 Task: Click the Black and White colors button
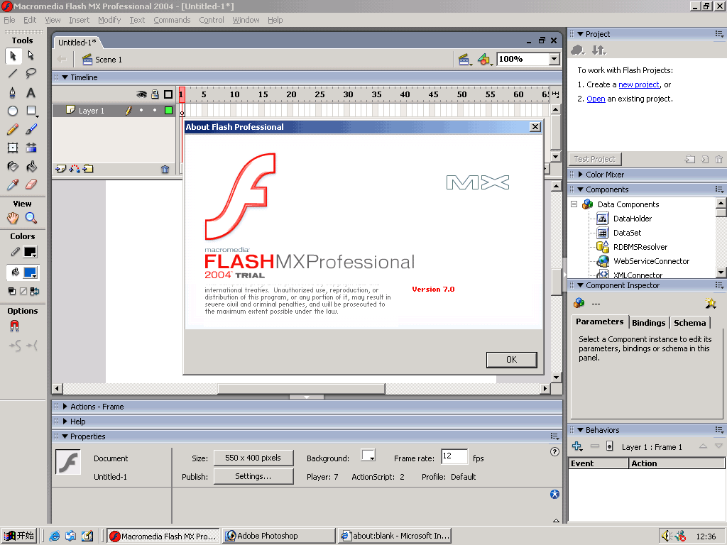pyautogui.click(x=12, y=291)
